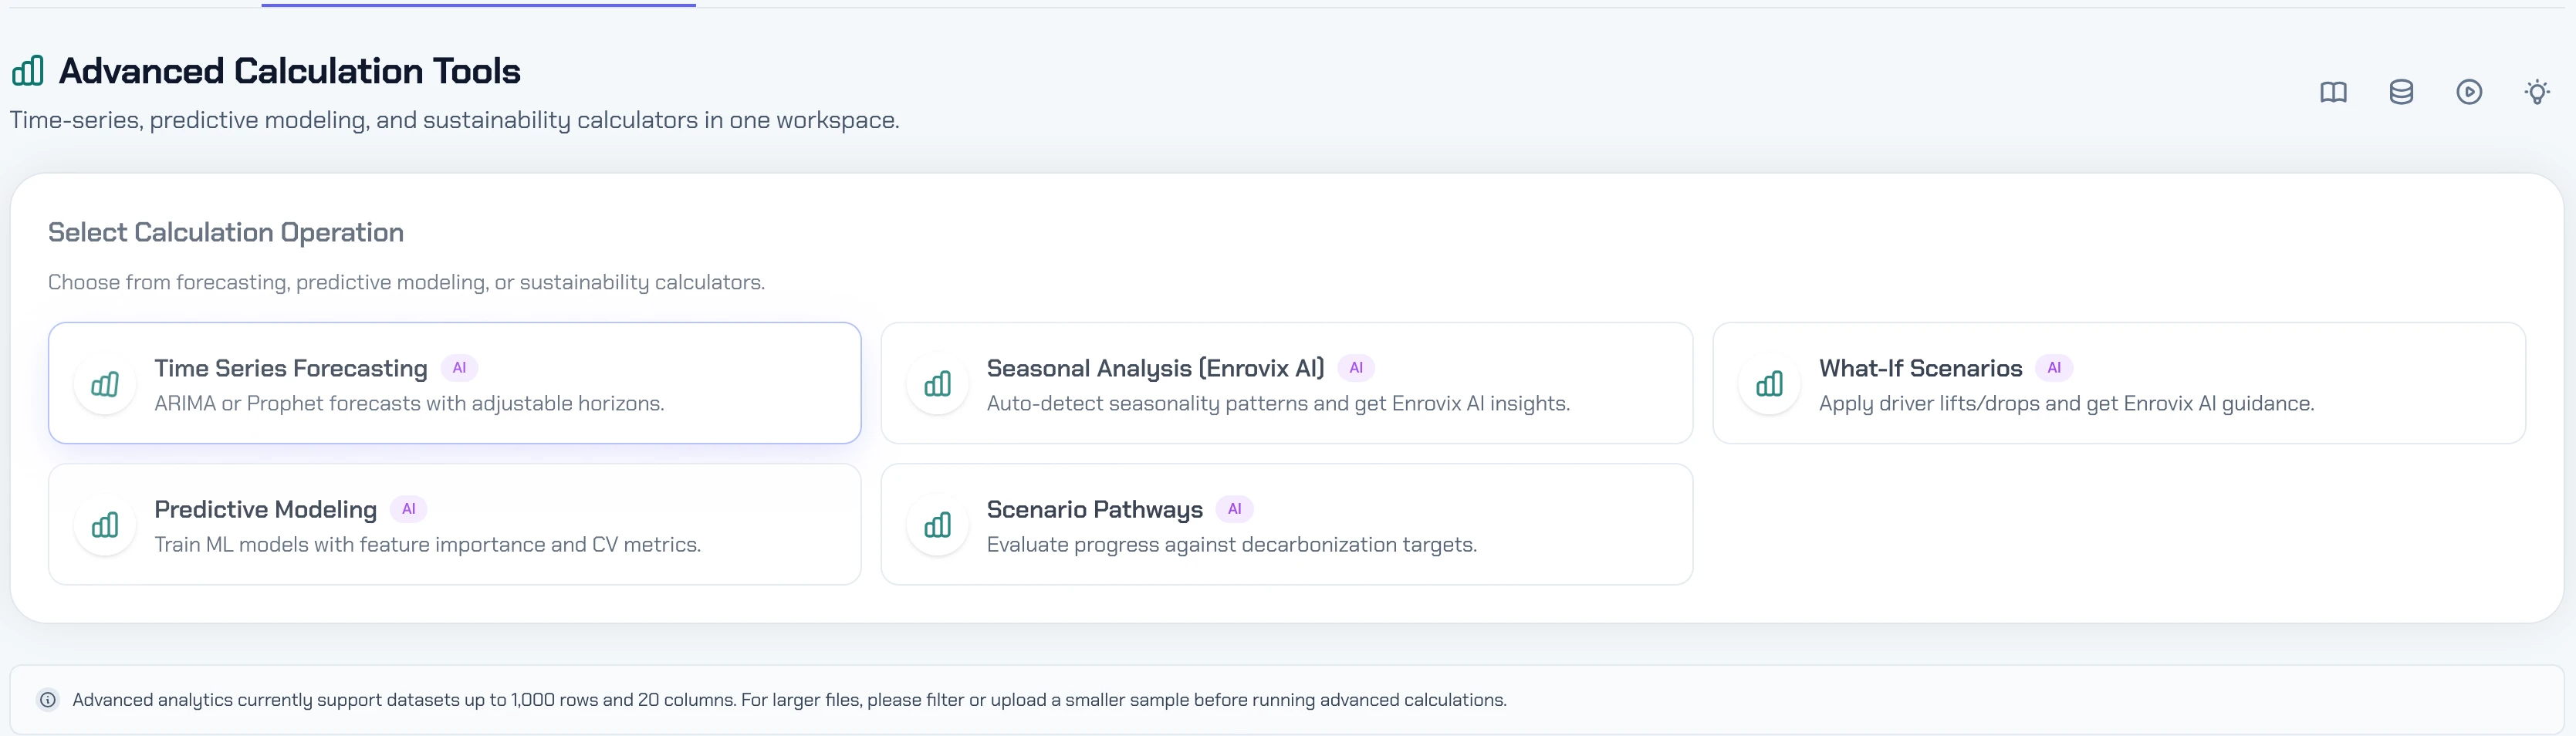Screen dimensions: 2576x736
Task: Click the Time Series Forecasting chart icon
Action: (x=105, y=384)
